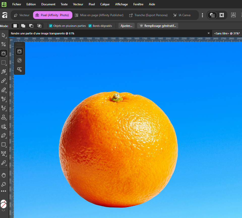Image resolution: width=242 pixels, height=218 pixels.
Task: Click Remplissage génératif... button
Action: point(158,26)
